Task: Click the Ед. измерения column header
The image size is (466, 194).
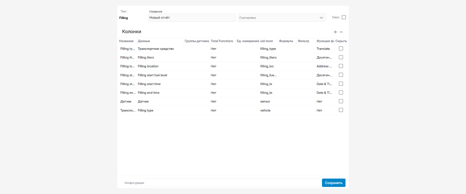Action: (x=248, y=41)
